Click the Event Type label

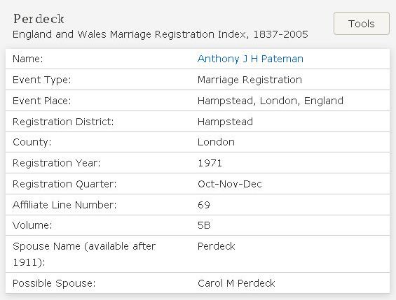[x=42, y=80]
